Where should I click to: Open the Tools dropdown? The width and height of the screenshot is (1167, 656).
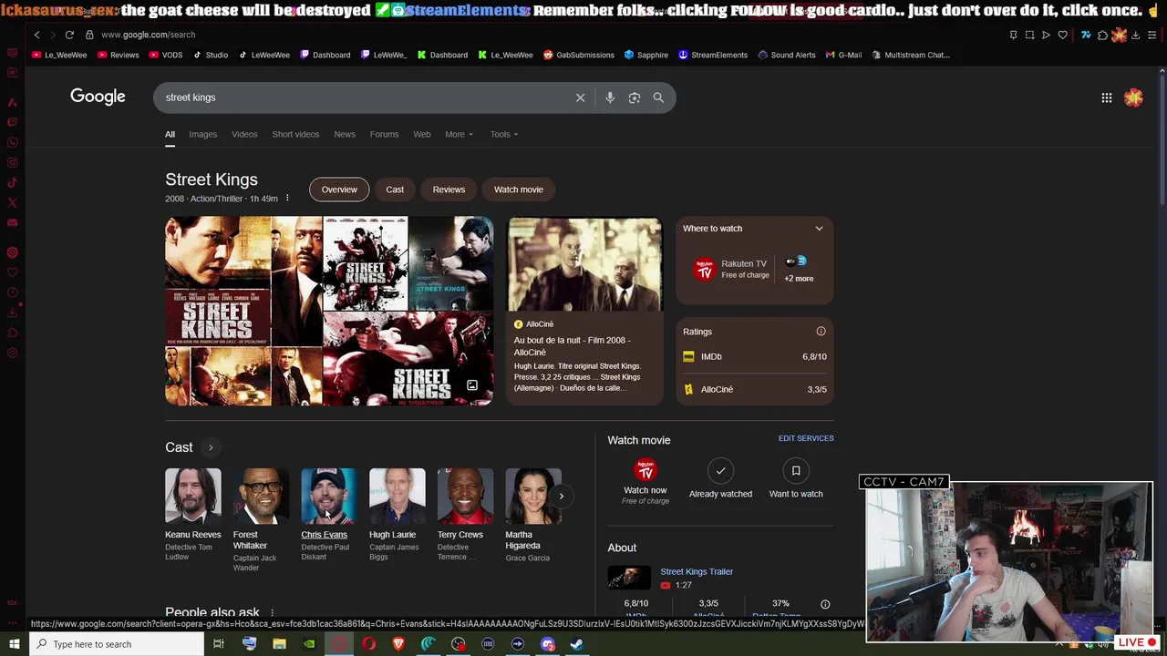[x=504, y=134]
